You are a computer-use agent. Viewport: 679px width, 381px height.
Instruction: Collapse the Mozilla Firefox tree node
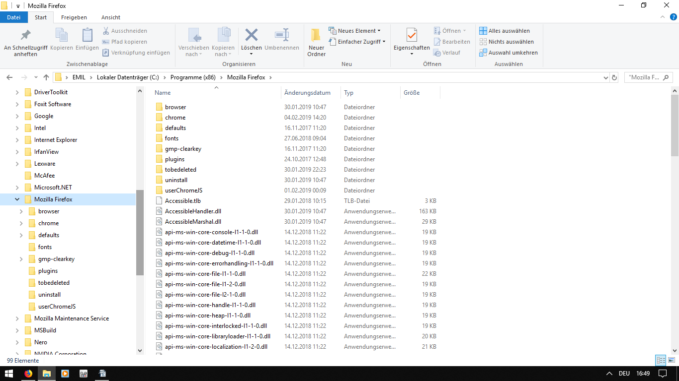(x=17, y=199)
